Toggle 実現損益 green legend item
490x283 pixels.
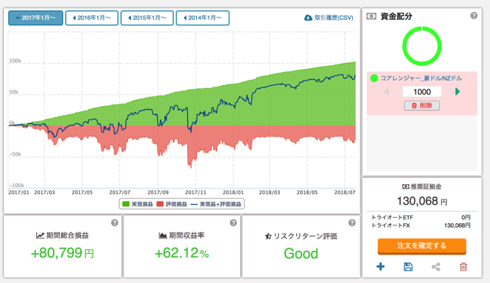137,204
